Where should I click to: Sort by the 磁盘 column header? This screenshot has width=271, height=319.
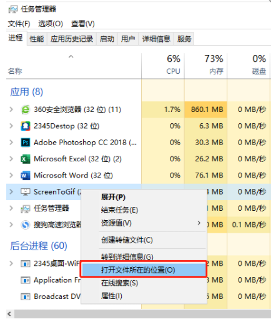pyautogui.click(x=249, y=66)
